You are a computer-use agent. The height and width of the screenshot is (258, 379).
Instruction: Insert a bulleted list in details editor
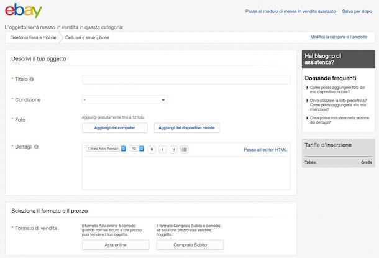185,149
